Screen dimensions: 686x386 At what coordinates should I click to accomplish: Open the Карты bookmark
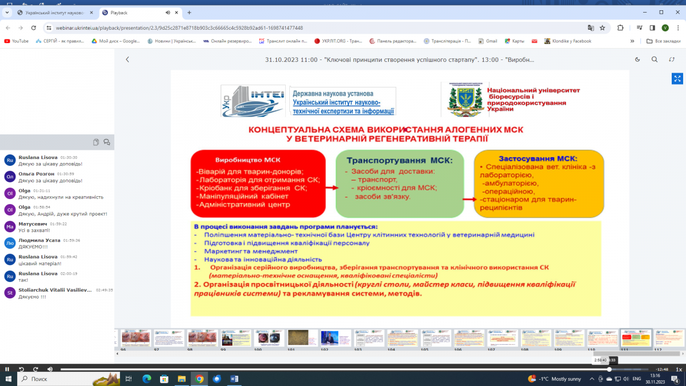tap(514, 41)
